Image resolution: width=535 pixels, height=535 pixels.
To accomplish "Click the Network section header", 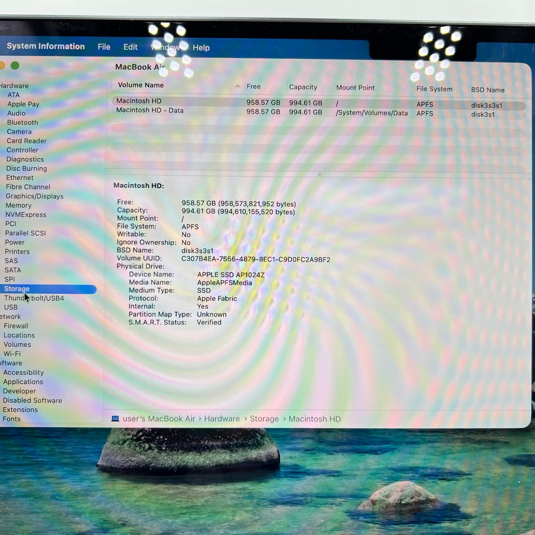I will coord(10,317).
